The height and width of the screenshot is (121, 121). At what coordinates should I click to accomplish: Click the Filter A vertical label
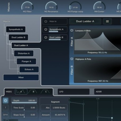click(72, 41)
